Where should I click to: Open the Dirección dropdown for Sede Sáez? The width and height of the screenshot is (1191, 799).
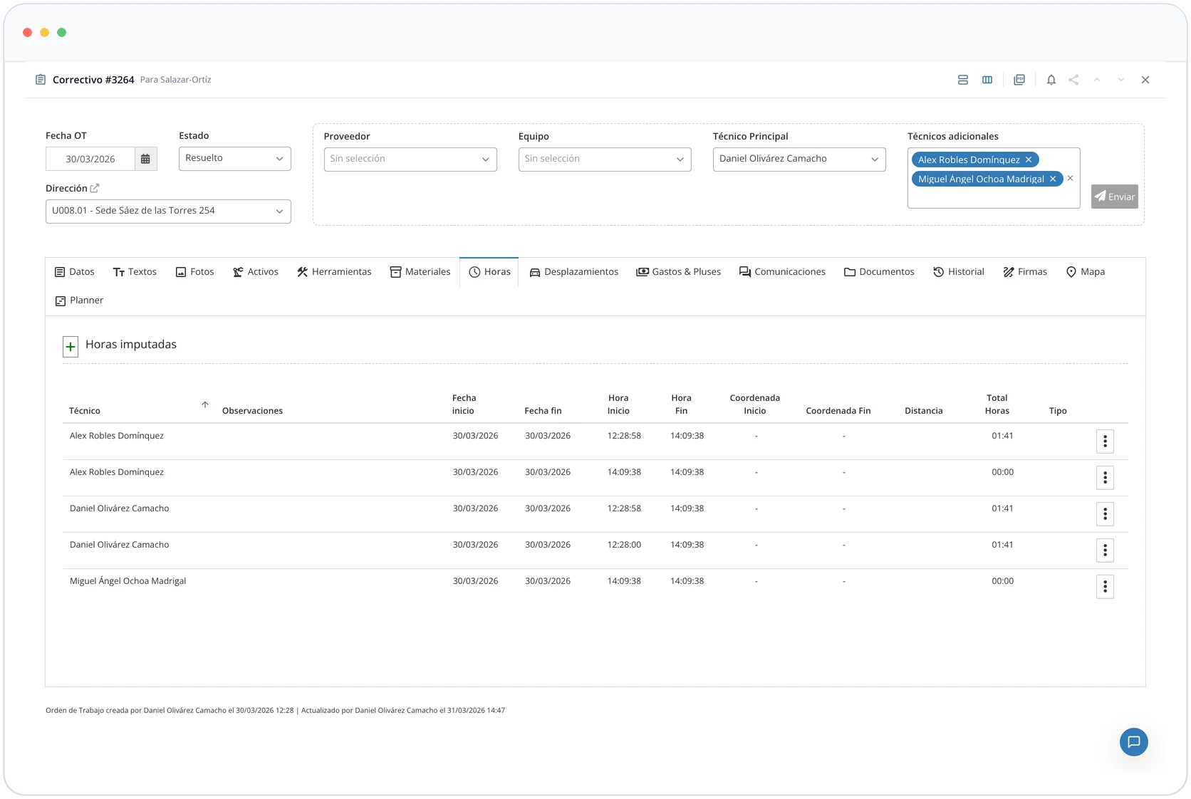click(x=168, y=211)
